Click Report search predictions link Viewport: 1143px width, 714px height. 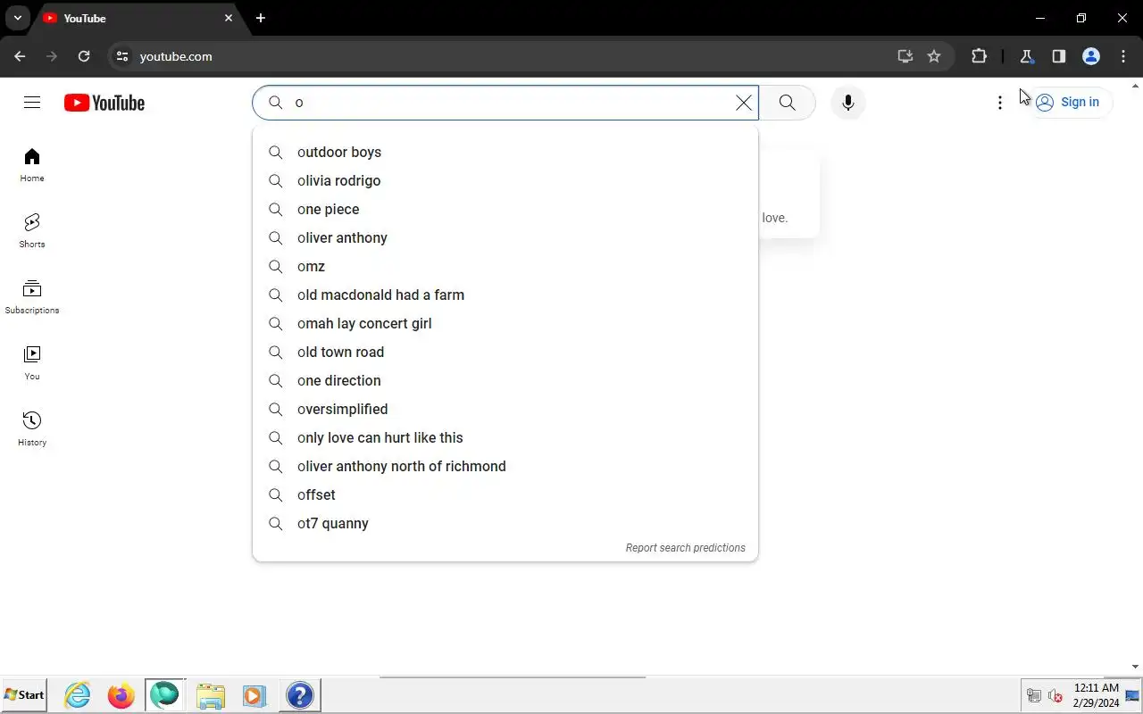pyautogui.click(x=685, y=548)
